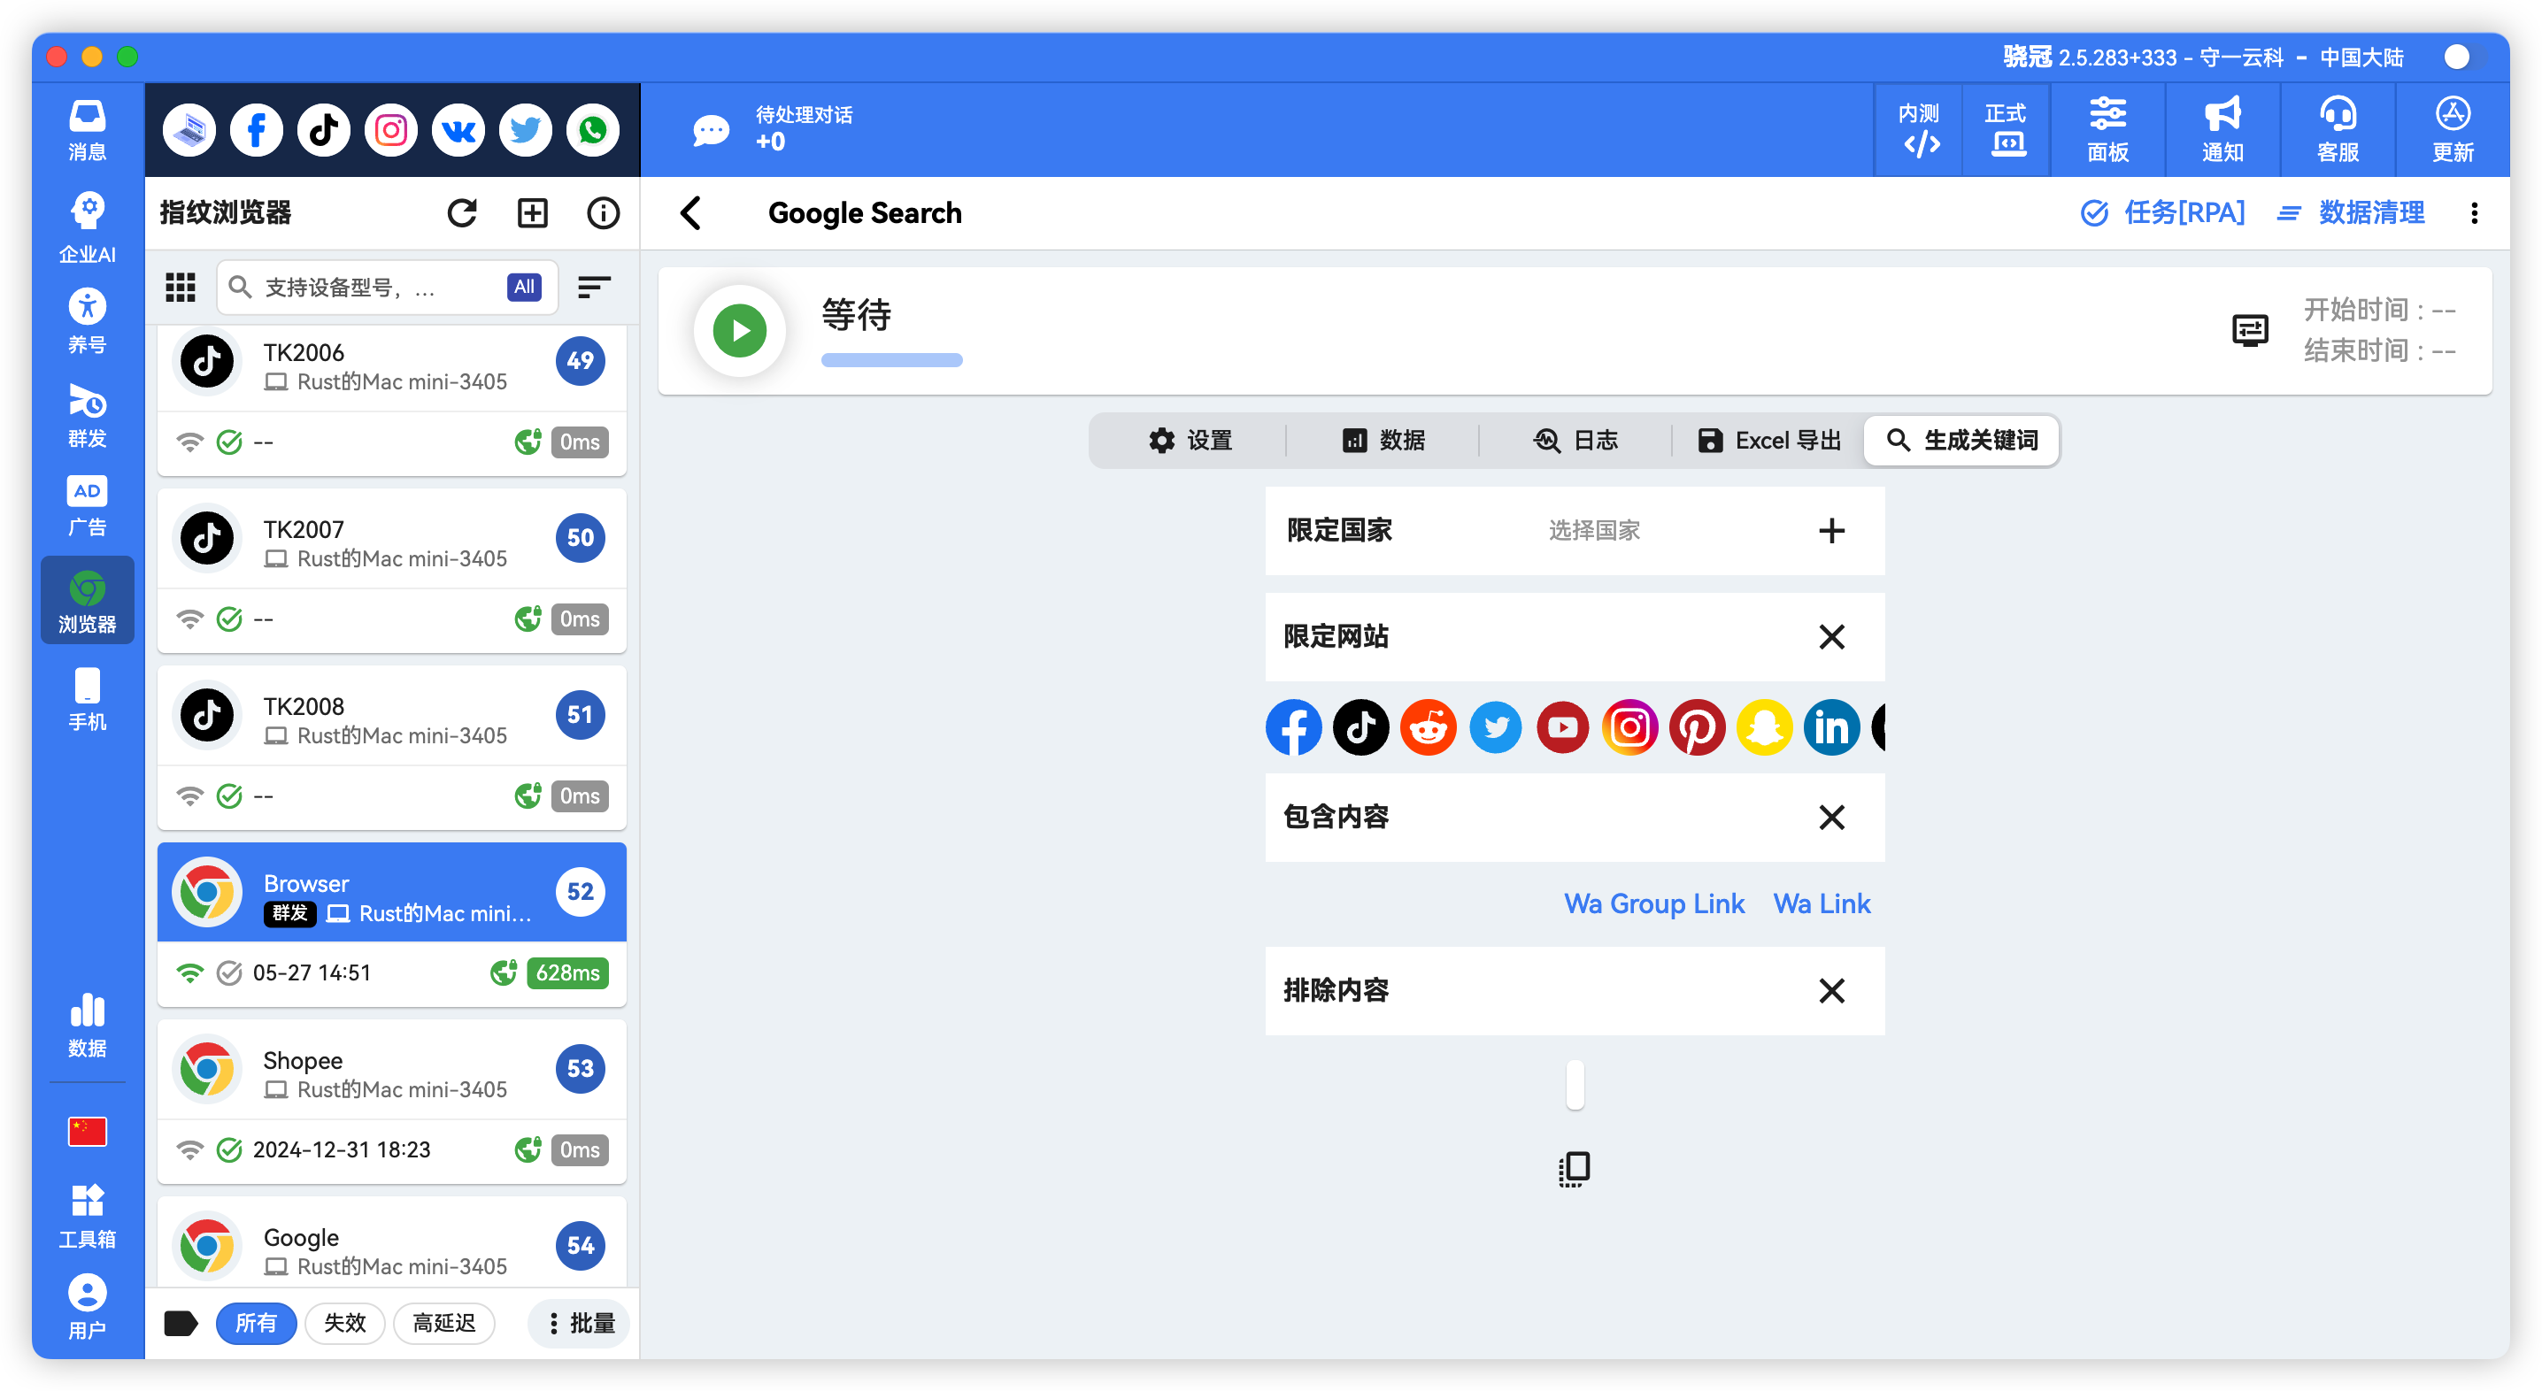Filter list by 所有 all
This screenshot has height=1391, width=2542.
[256, 1323]
